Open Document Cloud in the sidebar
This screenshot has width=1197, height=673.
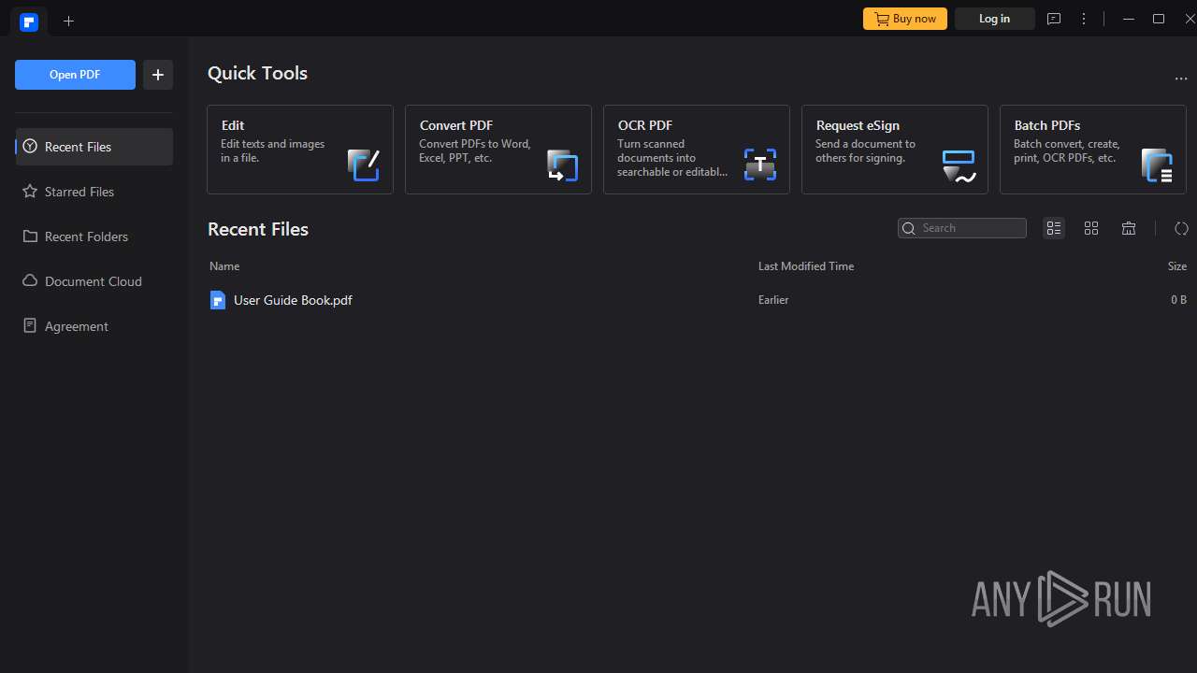pyautogui.click(x=94, y=281)
